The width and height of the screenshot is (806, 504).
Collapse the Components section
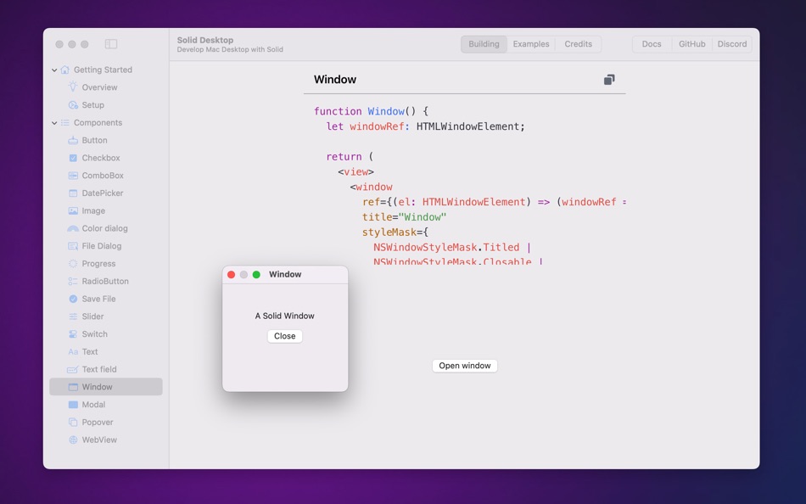tap(54, 123)
